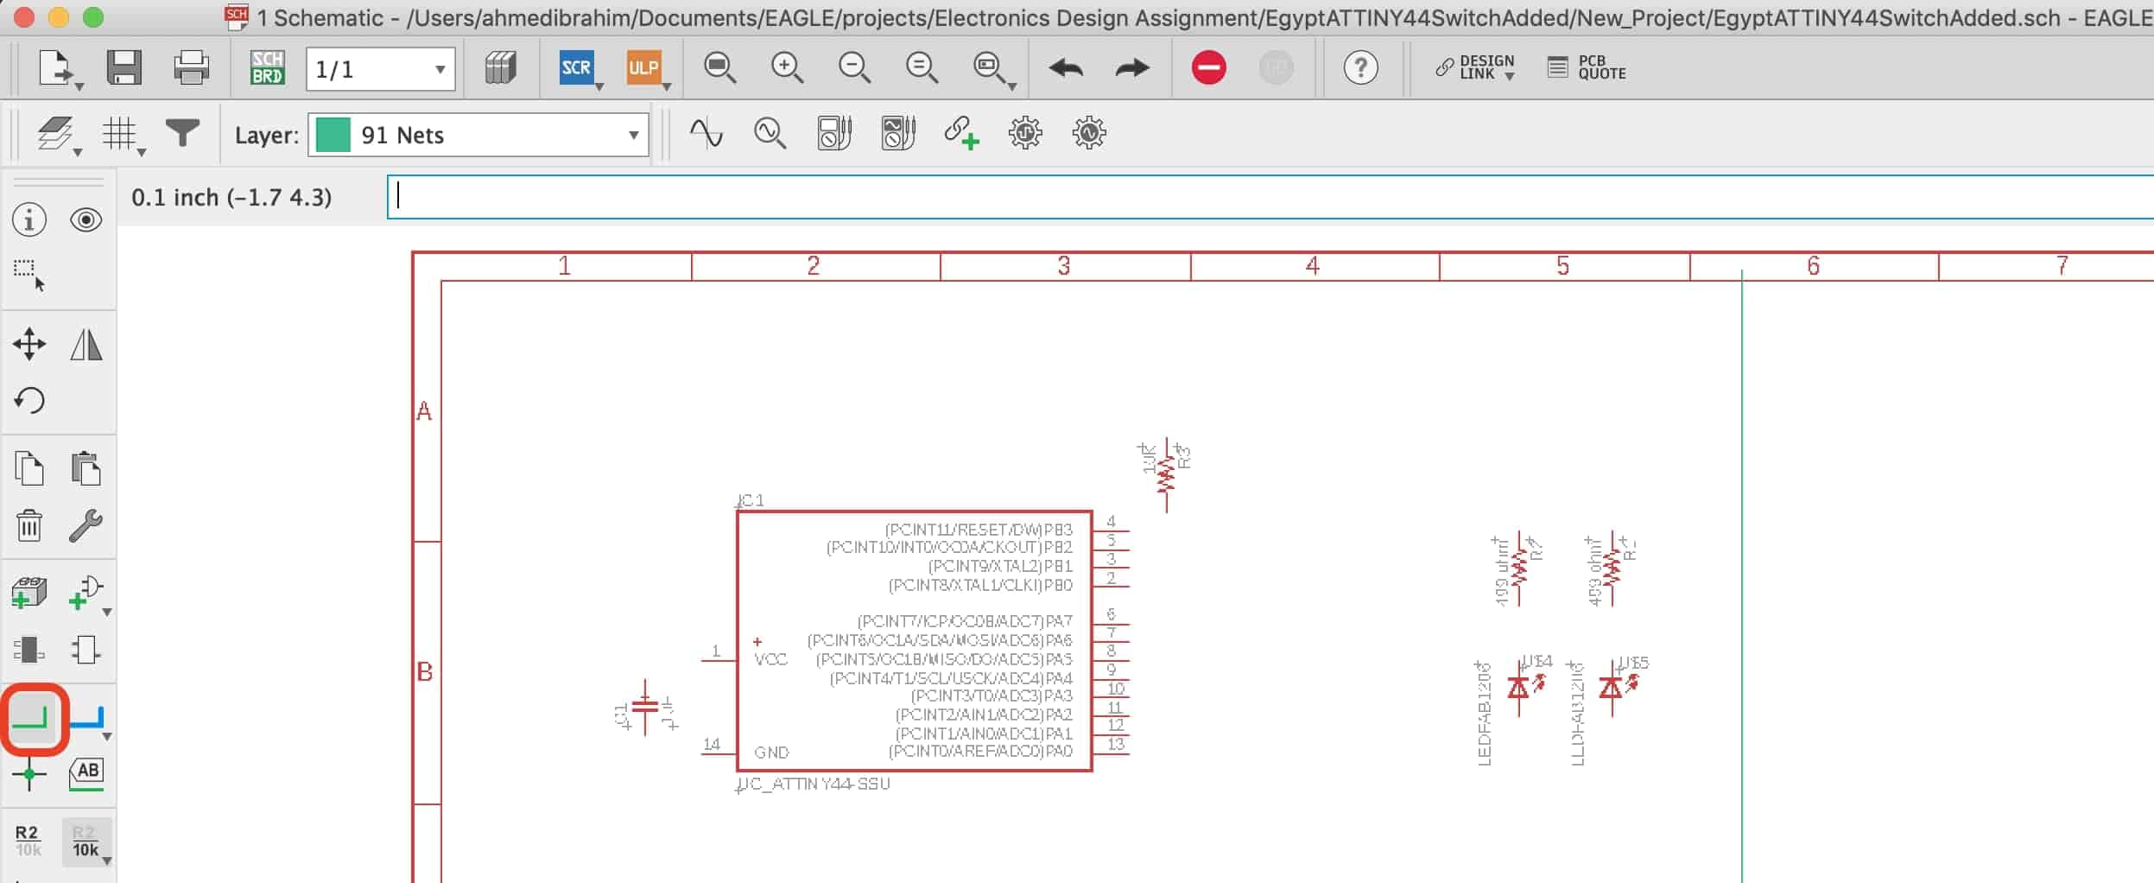
Task: Run a ULP program icon
Action: pos(643,67)
